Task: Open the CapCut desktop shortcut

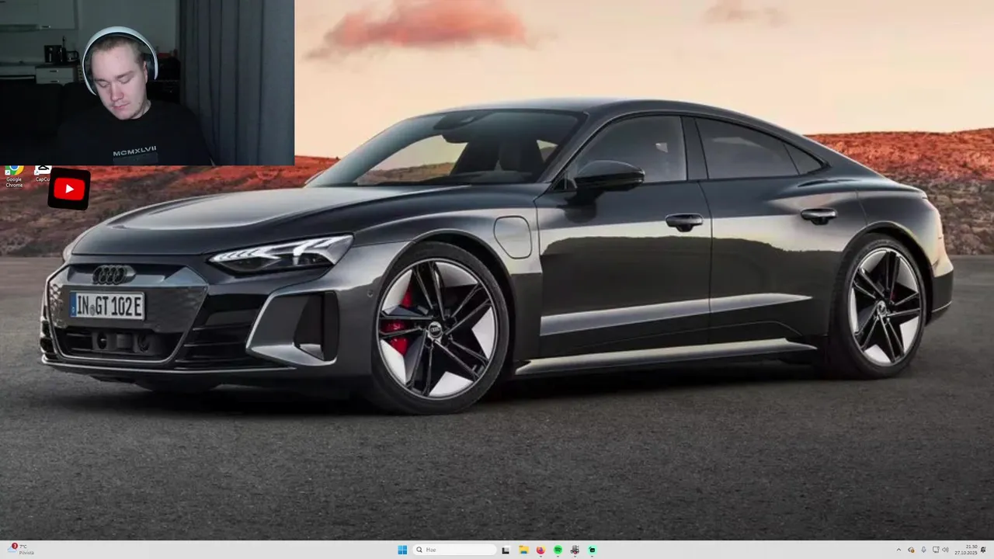Action: (43, 174)
